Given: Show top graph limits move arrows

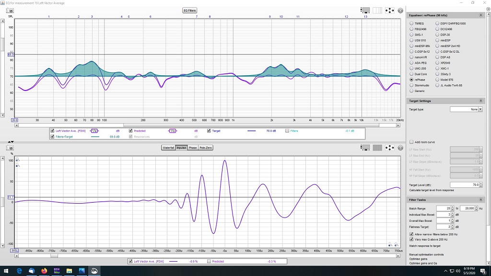Looking at the screenshot, I should pos(389,11).
